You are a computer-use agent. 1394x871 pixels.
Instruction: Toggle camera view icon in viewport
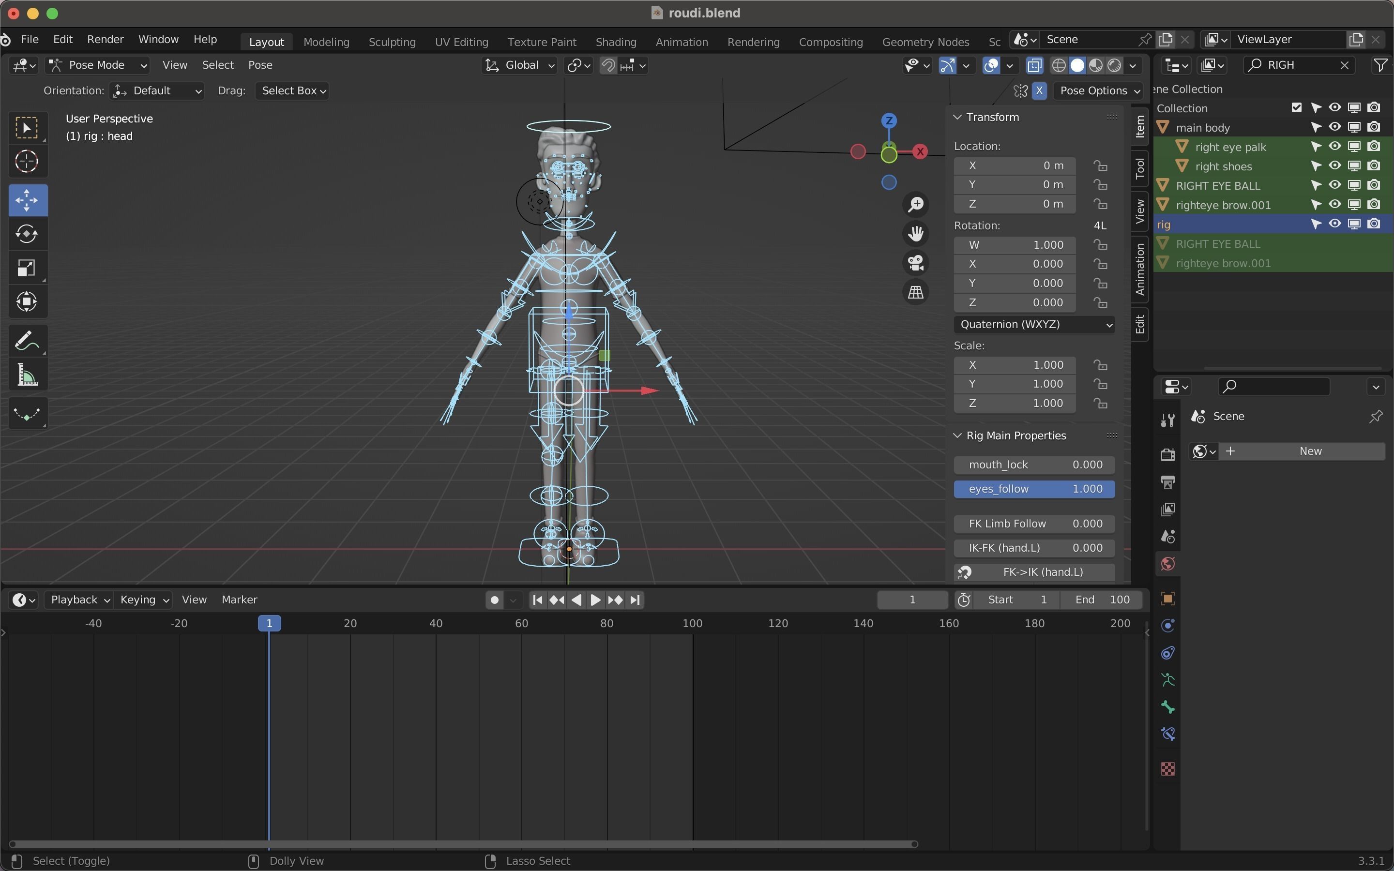(x=915, y=263)
